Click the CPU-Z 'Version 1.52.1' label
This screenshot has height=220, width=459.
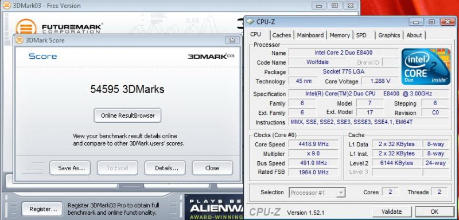click(x=306, y=213)
